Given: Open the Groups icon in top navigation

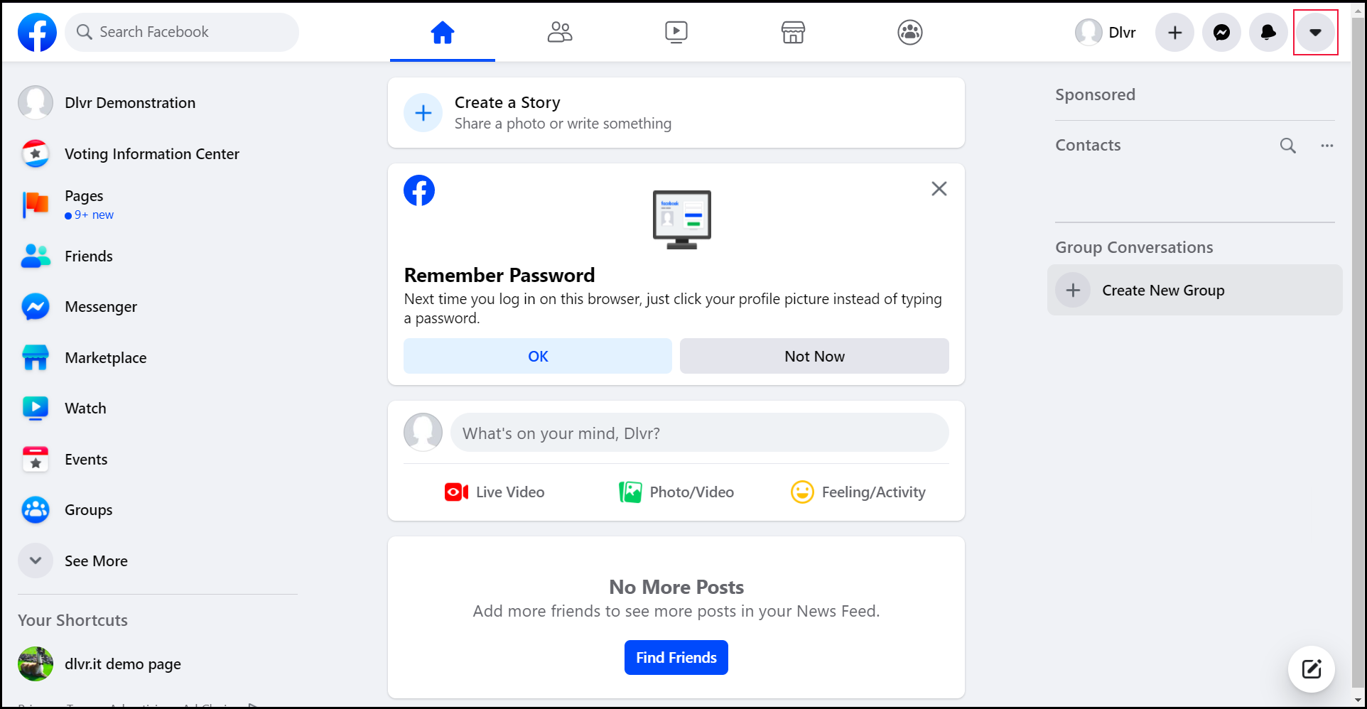Looking at the screenshot, I should 910,32.
